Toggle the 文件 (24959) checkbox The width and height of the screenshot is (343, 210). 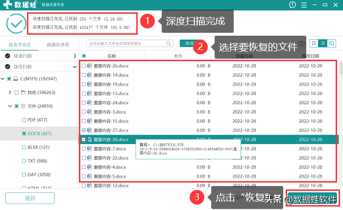pos(17,106)
